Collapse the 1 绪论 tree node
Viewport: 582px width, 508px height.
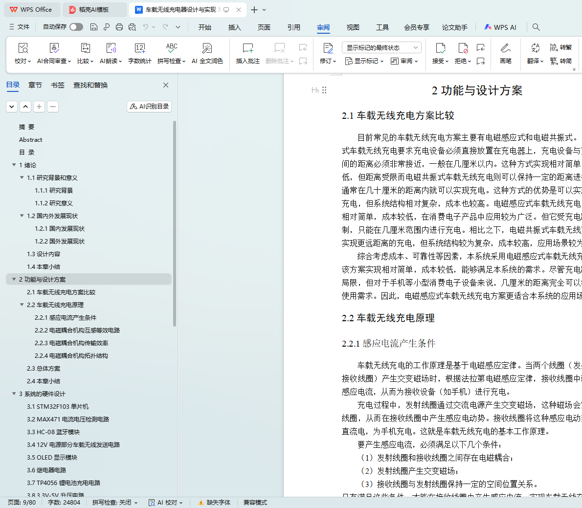(14, 165)
